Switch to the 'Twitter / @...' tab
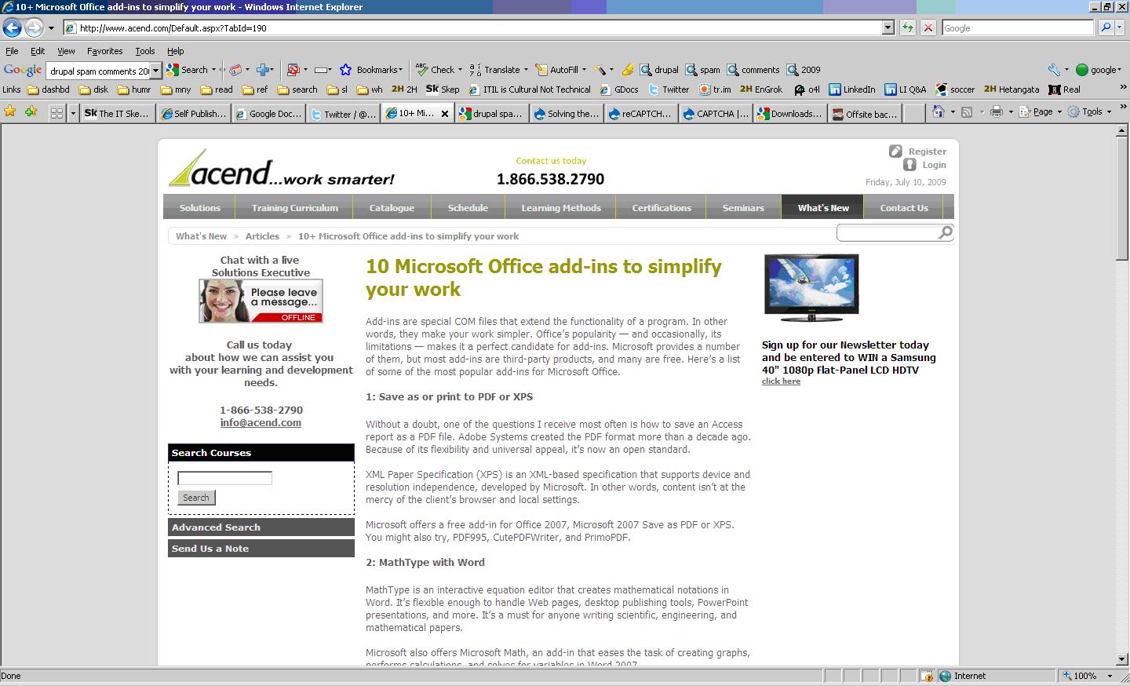Viewport: 1130px width, 686px height. (x=342, y=113)
